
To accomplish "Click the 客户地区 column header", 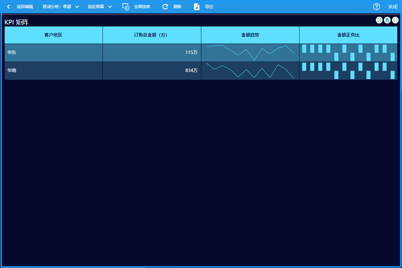I will (x=54, y=35).
